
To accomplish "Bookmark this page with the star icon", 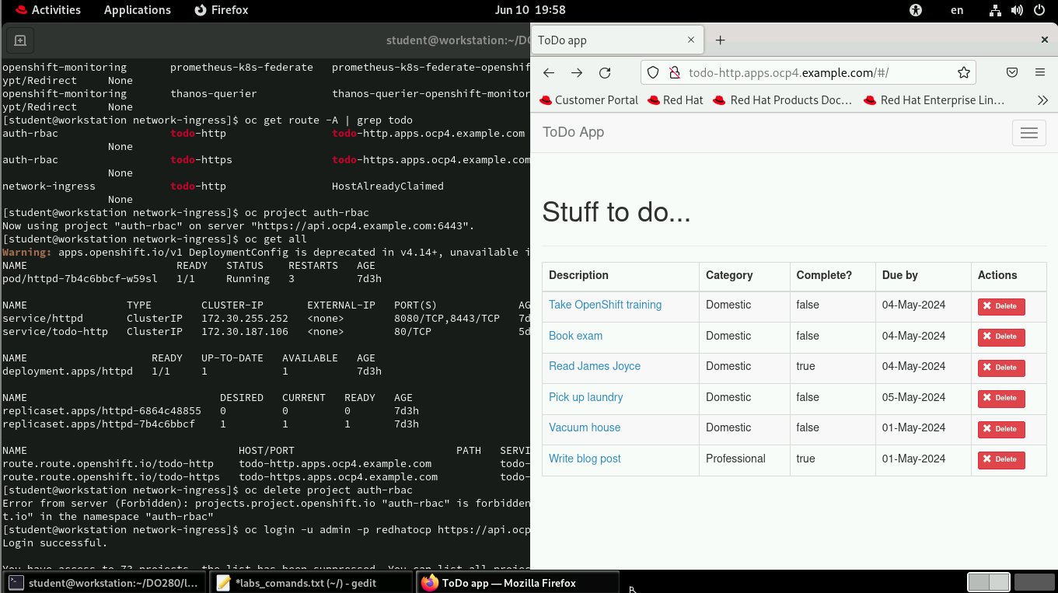I will [964, 72].
